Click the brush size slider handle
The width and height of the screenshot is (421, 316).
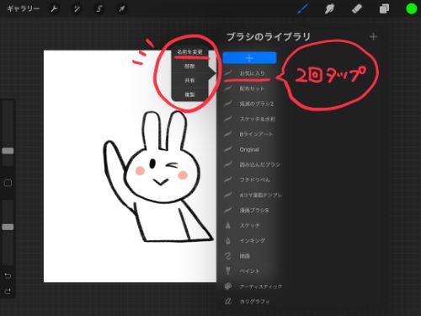(8, 151)
